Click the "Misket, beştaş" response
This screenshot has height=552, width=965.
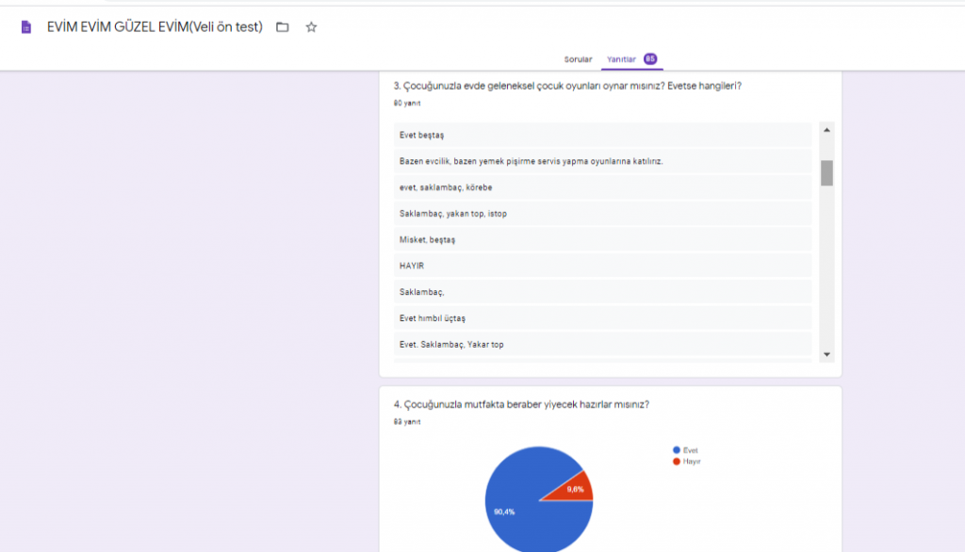click(602, 240)
